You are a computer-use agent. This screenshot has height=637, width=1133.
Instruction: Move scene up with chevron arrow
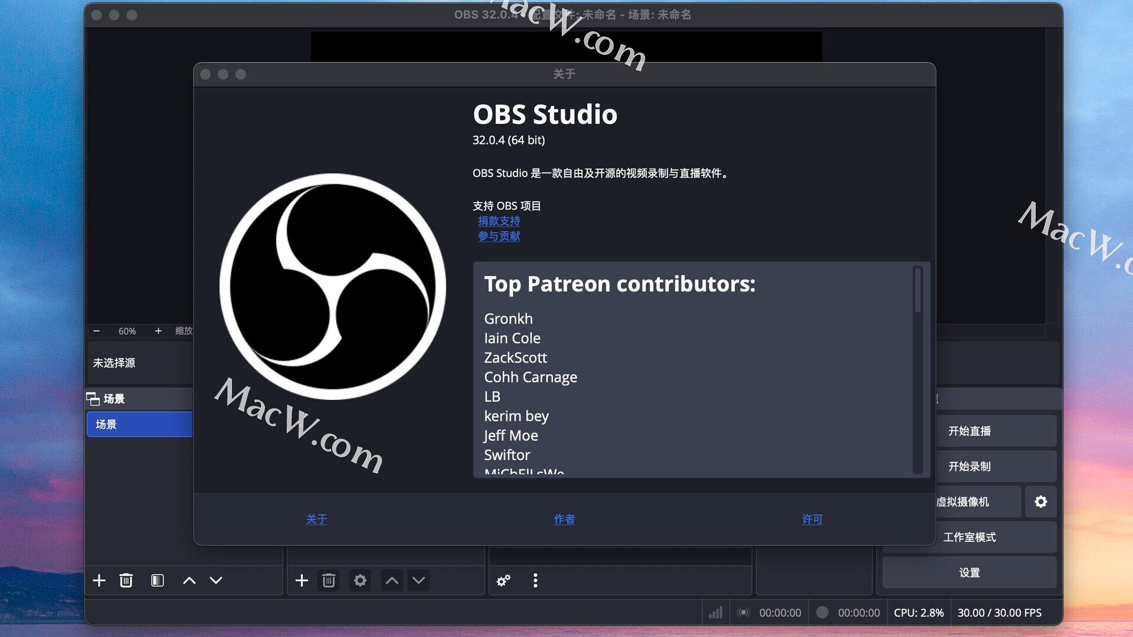[x=189, y=580]
